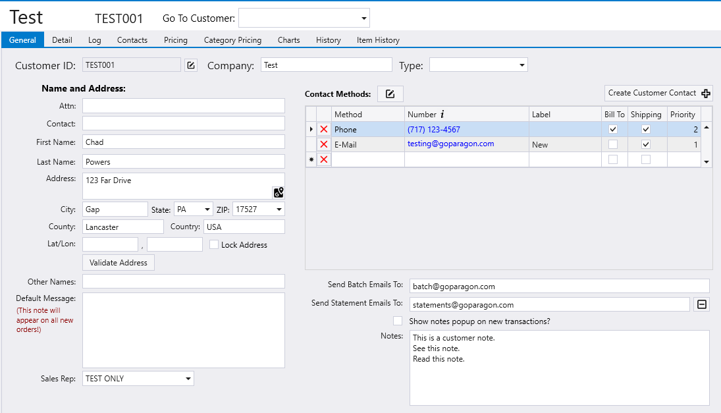Click the phone number link (717) 123-4567
Viewport: 721px width, 413px height.
click(x=434, y=130)
